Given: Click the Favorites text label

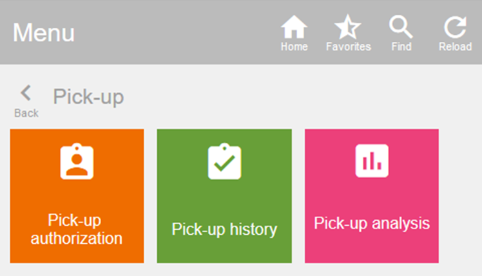Looking at the screenshot, I should (348, 47).
